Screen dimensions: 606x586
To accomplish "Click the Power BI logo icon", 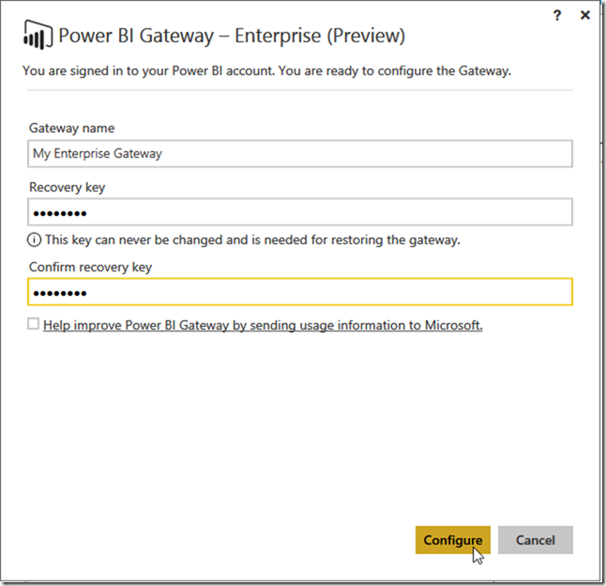I will [x=38, y=35].
